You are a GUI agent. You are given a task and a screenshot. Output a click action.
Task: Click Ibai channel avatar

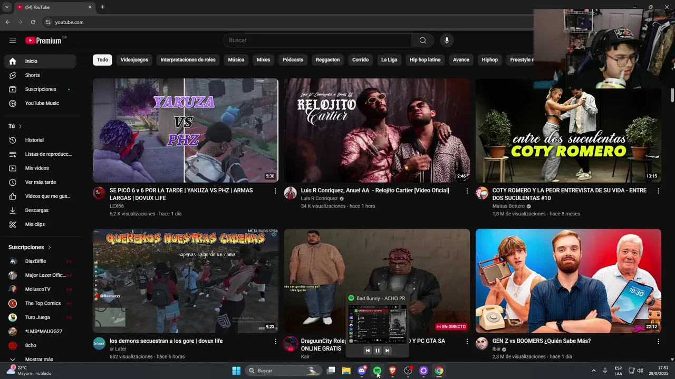click(482, 344)
